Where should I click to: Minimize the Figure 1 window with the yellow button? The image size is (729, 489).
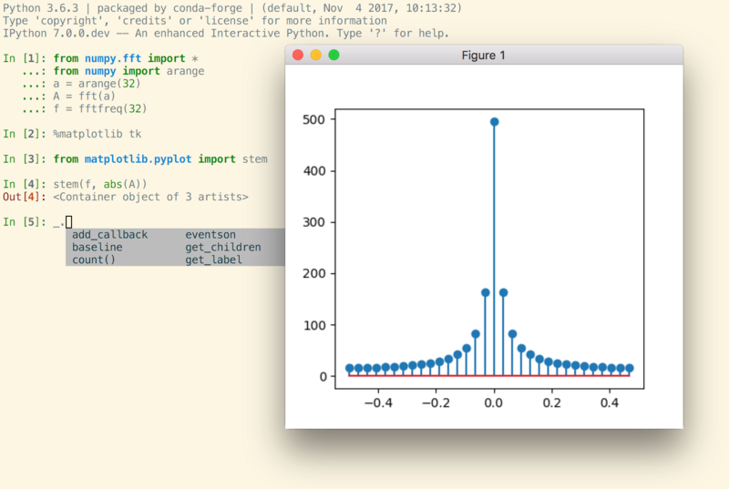315,56
